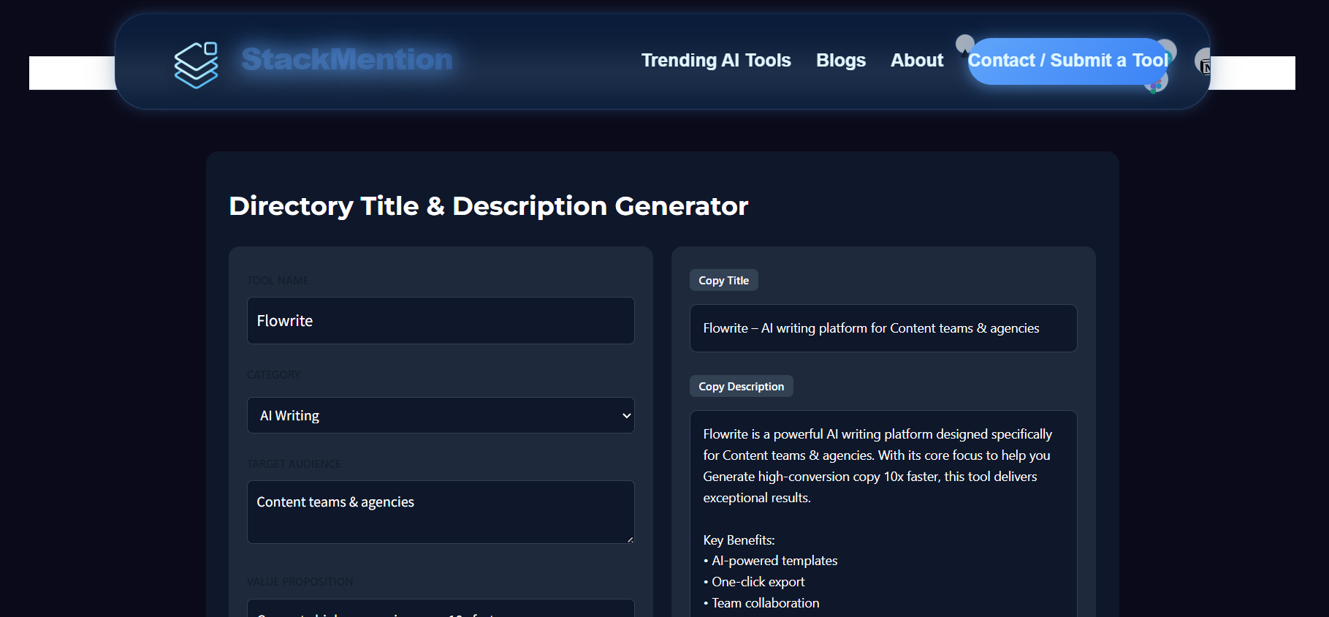Open the About menu item
This screenshot has width=1329, height=617.
click(917, 60)
